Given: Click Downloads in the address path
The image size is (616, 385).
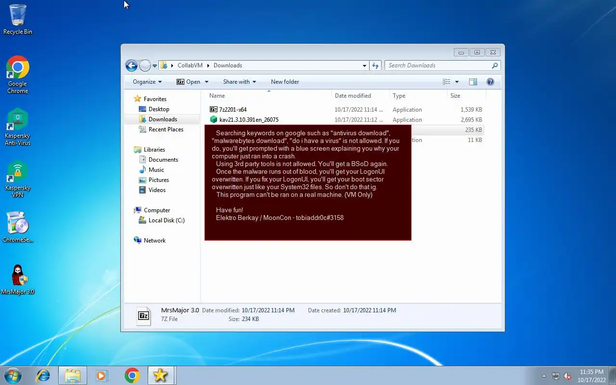Looking at the screenshot, I should pyautogui.click(x=228, y=65).
